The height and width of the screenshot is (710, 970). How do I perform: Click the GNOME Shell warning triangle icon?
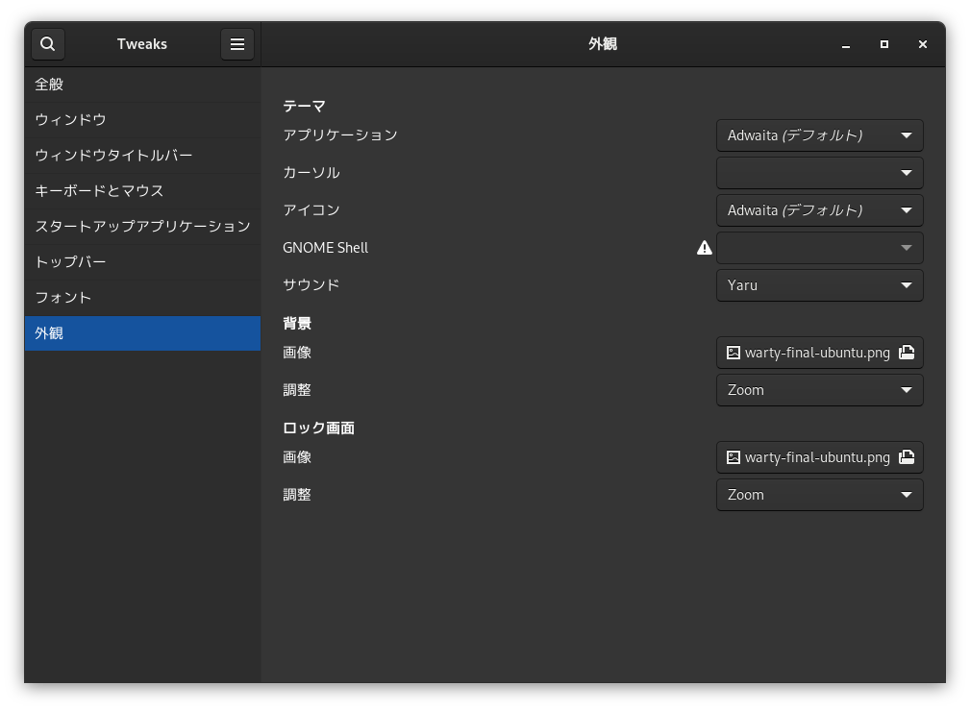(x=704, y=248)
